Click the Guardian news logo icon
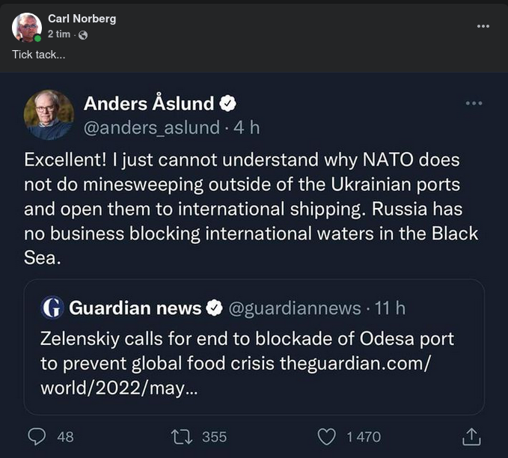 [x=52, y=308]
